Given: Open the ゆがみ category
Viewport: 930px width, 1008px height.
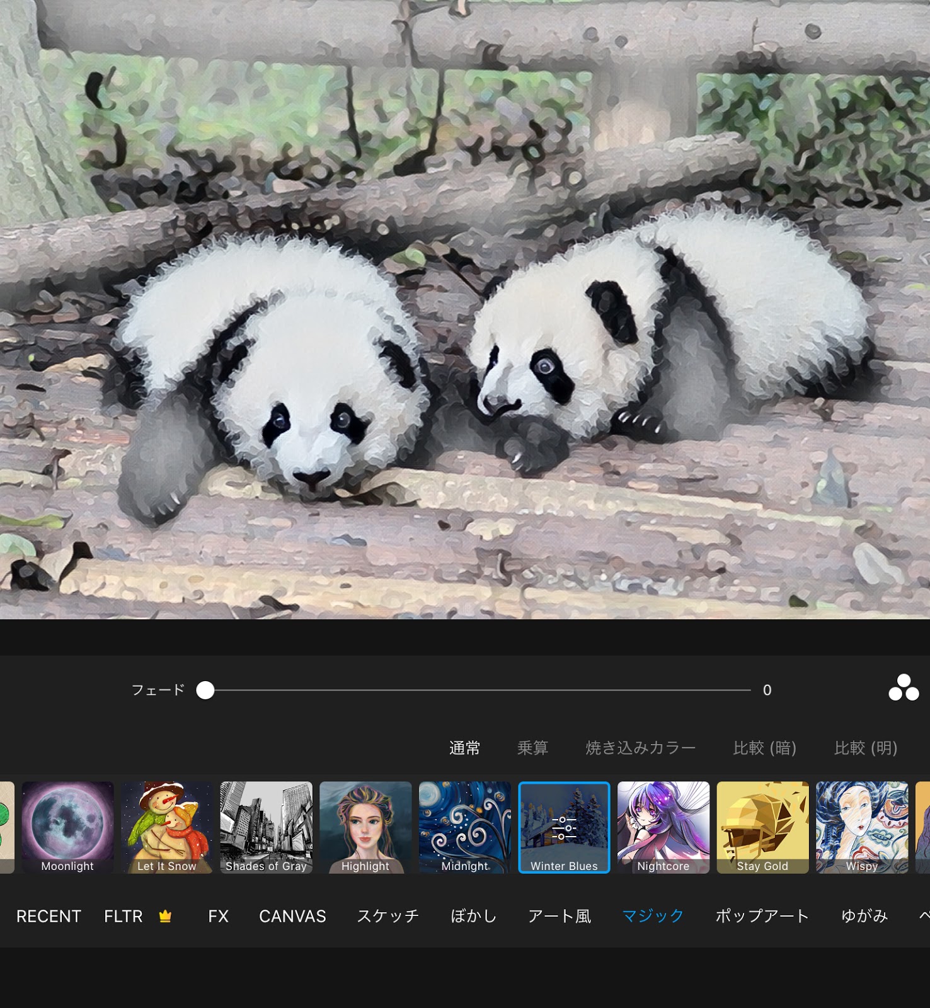Looking at the screenshot, I should pyautogui.click(x=864, y=916).
